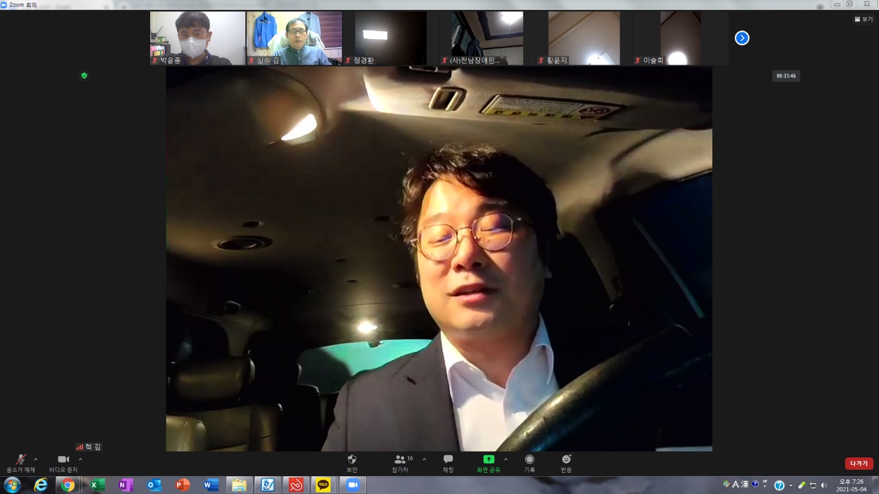Select 박운종 participant video thumbnail
This screenshot has width=879, height=494.
coord(198,38)
